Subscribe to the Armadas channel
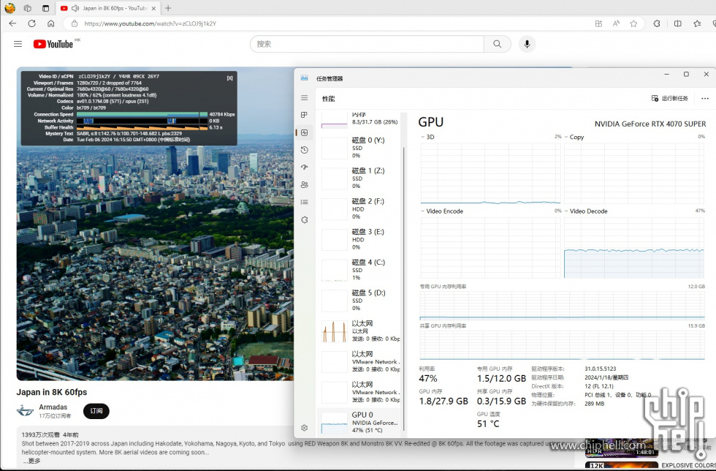Screen dimensions: 716x471 click(x=96, y=411)
